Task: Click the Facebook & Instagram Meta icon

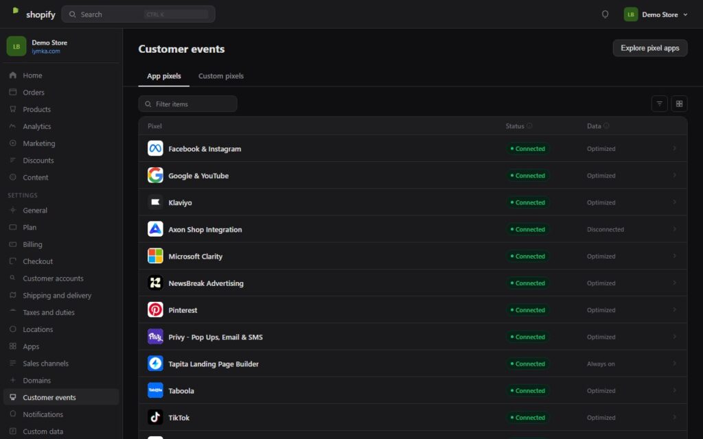Action: coord(155,148)
